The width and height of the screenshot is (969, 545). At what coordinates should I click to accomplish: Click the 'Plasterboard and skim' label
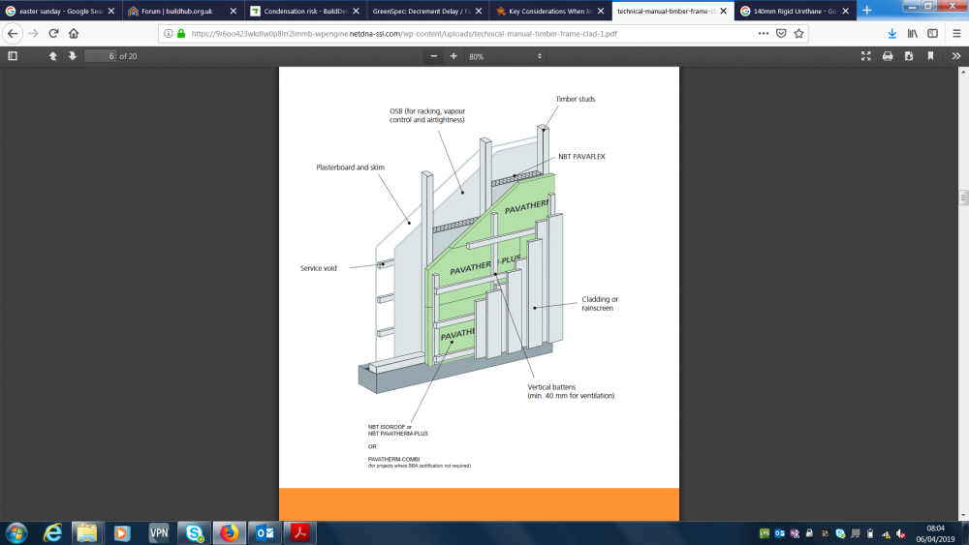pyautogui.click(x=350, y=167)
